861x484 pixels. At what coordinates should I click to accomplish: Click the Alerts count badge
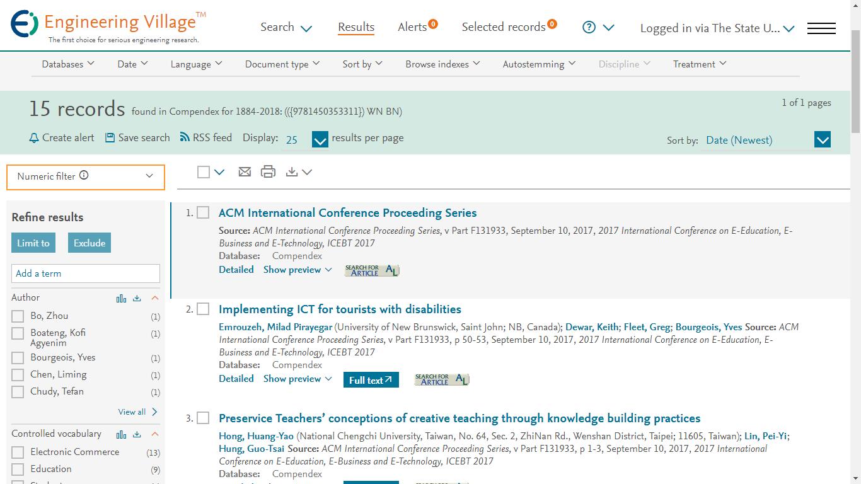[433, 24]
